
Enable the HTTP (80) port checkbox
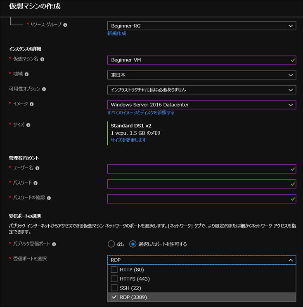pos(114,270)
